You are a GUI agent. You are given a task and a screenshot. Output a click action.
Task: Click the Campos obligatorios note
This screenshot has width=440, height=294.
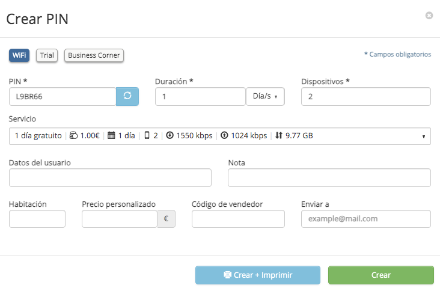[398, 54]
